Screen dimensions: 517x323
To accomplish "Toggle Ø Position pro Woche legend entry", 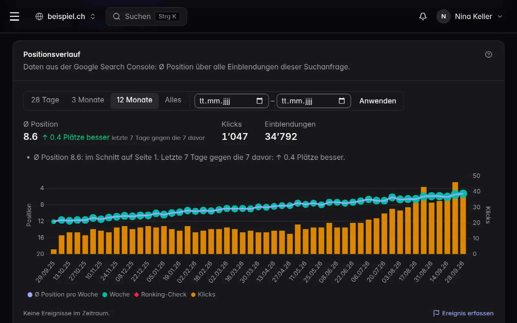I will pyautogui.click(x=63, y=295).
